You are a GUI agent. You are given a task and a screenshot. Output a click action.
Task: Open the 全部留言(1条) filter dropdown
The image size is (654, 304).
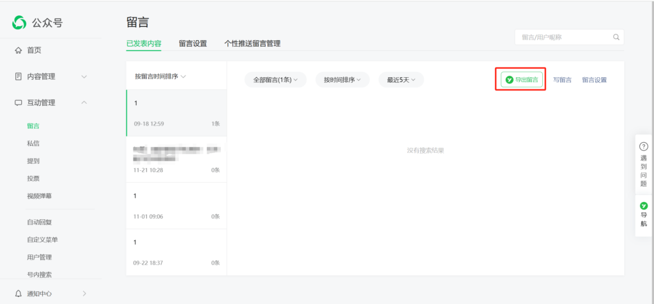(x=275, y=80)
